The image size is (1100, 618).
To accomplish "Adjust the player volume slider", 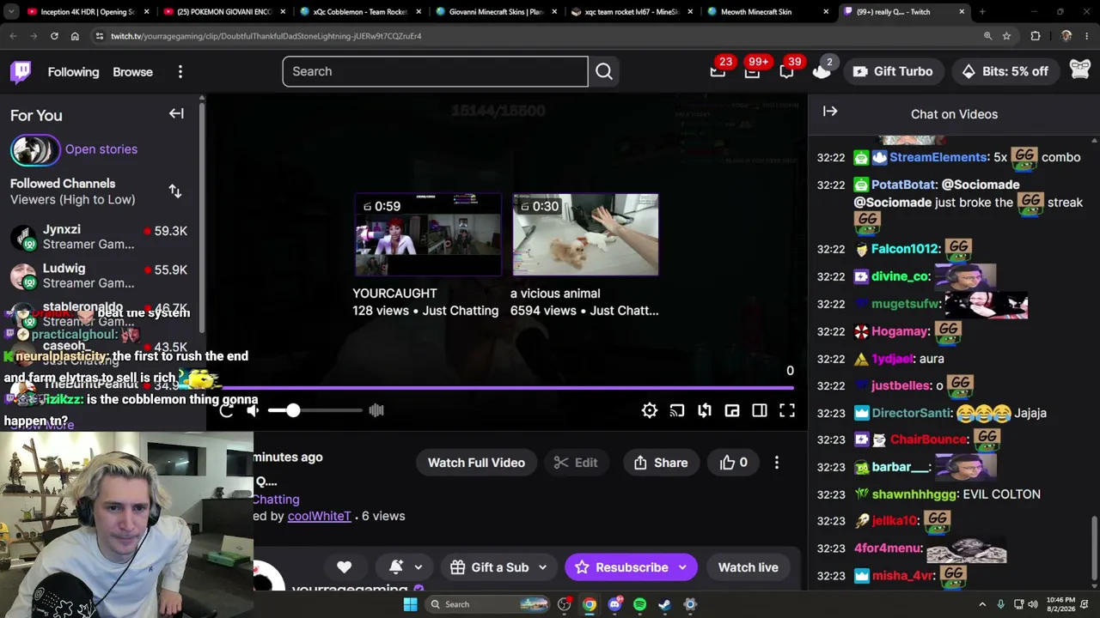I will click(315, 410).
